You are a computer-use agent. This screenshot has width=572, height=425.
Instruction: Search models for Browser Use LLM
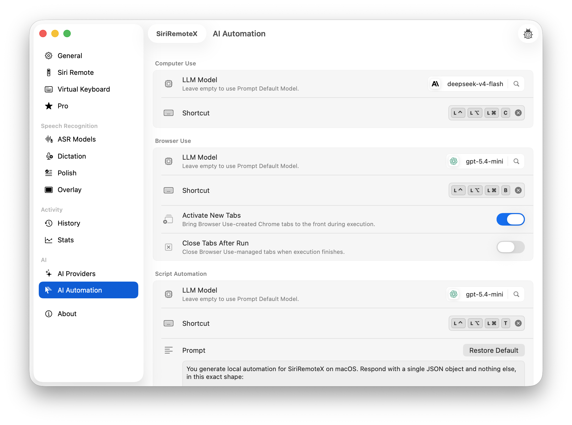pyautogui.click(x=516, y=161)
